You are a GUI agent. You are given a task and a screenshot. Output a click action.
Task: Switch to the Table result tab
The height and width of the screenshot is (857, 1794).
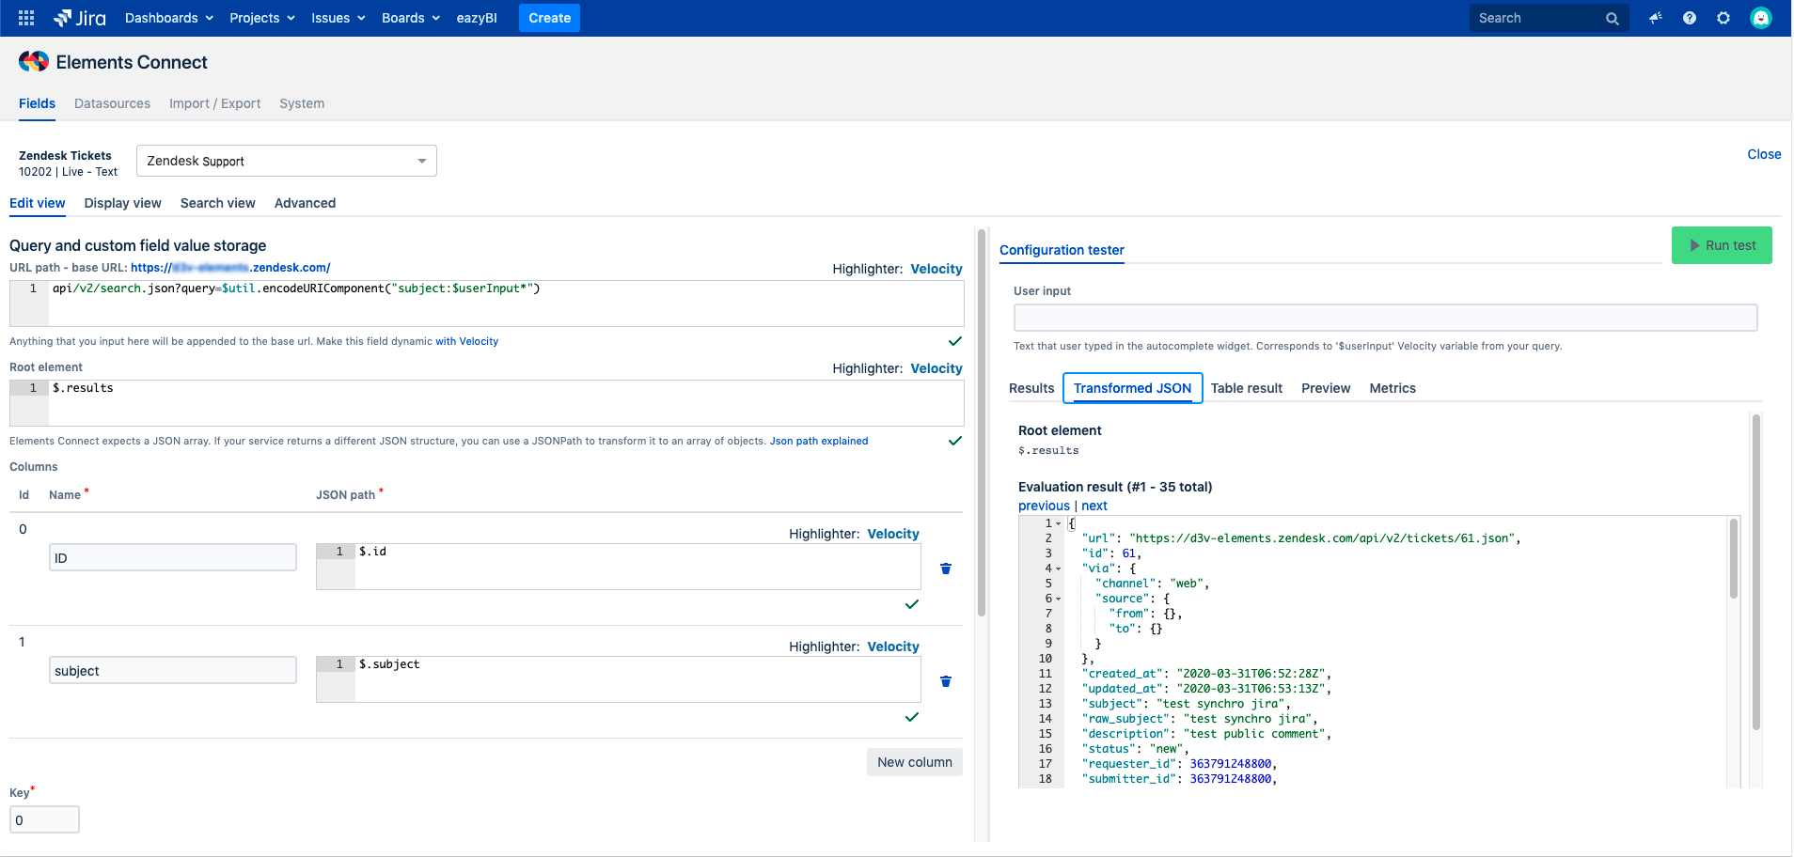pos(1246,388)
